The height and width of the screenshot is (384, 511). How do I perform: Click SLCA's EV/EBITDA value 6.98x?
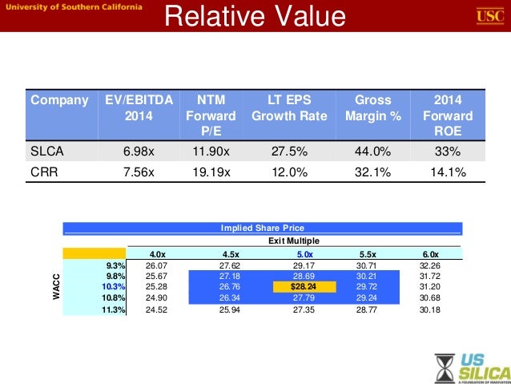[139, 151]
